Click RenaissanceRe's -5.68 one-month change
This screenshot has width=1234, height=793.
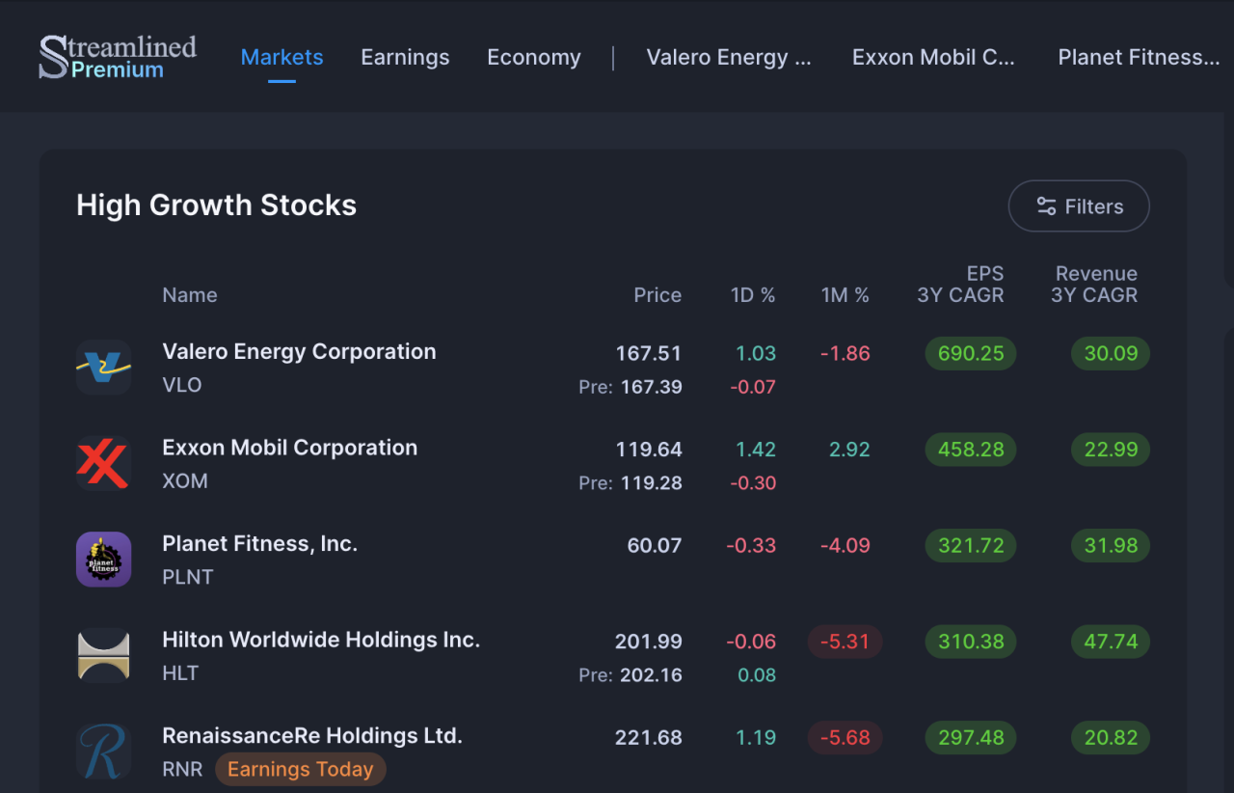click(845, 737)
